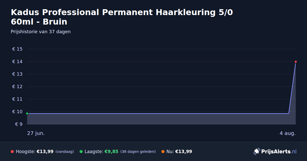Click the green Laagste legend dot
The width and height of the screenshot is (307, 161).
(x=81, y=152)
